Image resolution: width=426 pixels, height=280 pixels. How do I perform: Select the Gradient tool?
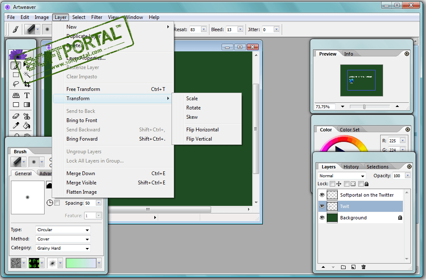(26, 105)
